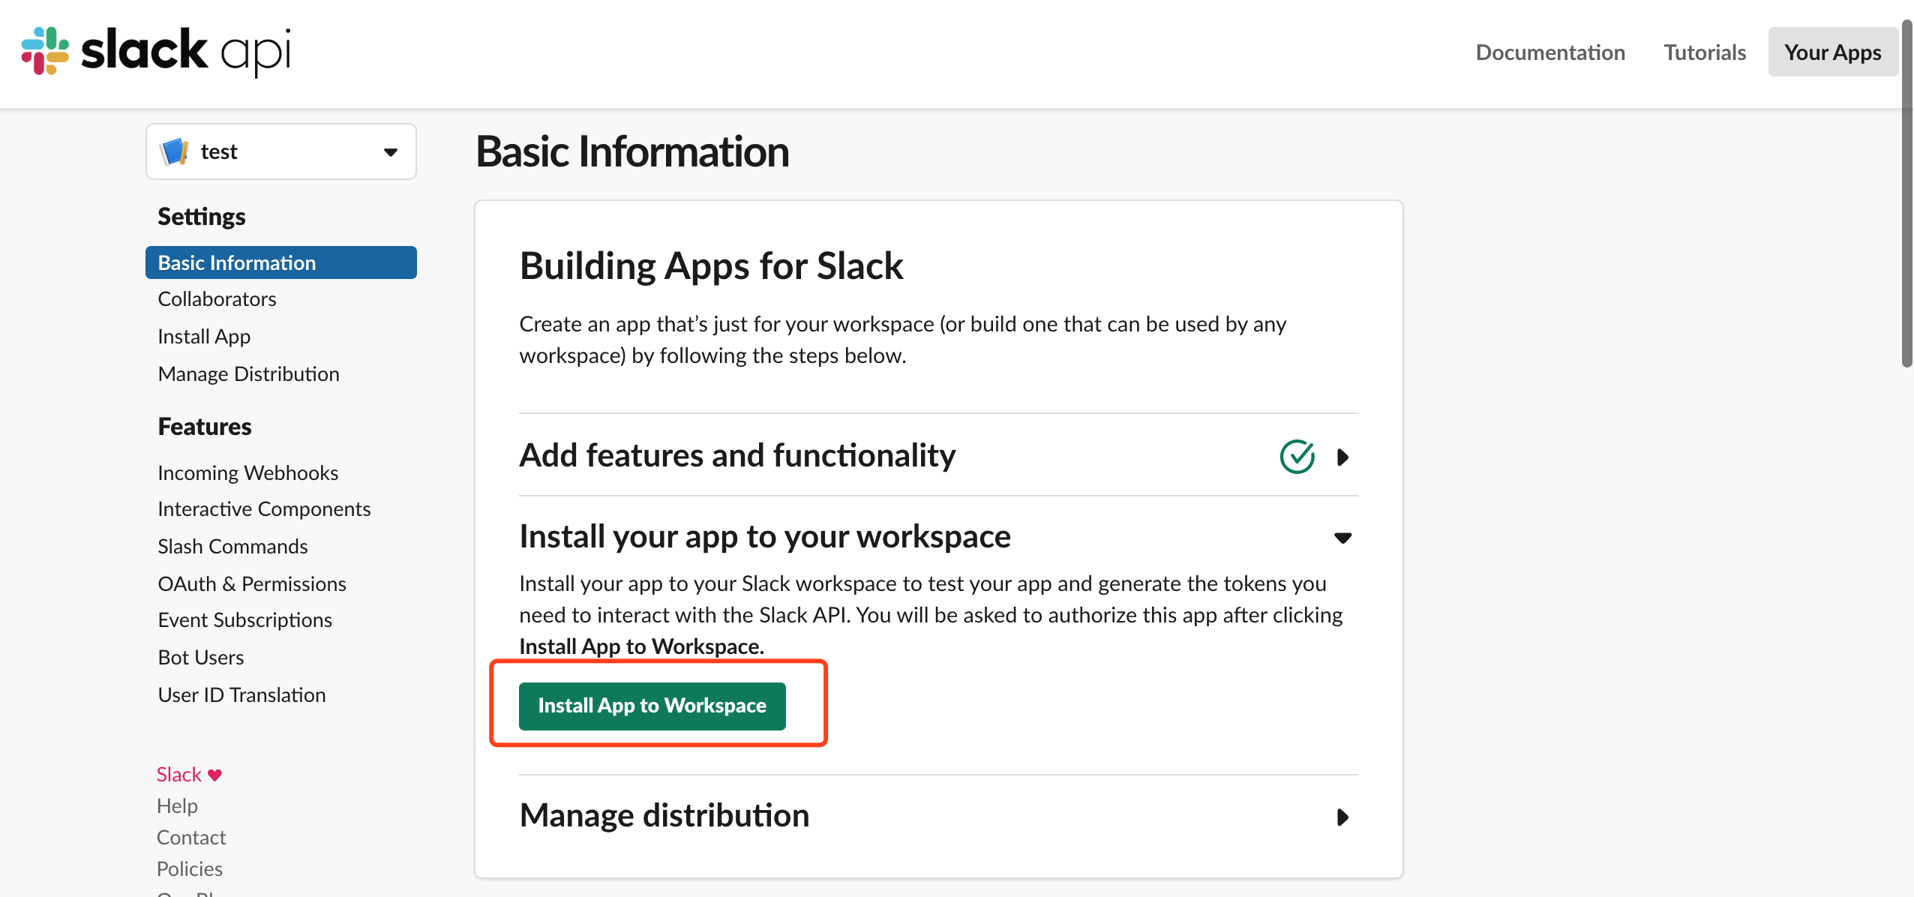1914x897 pixels.
Task: Go to OAuth & Permissions
Action: (251, 583)
